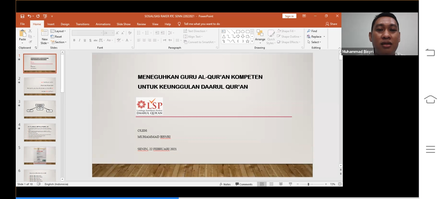
Task: Open the Section dropdown
Action: click(59, 42)
